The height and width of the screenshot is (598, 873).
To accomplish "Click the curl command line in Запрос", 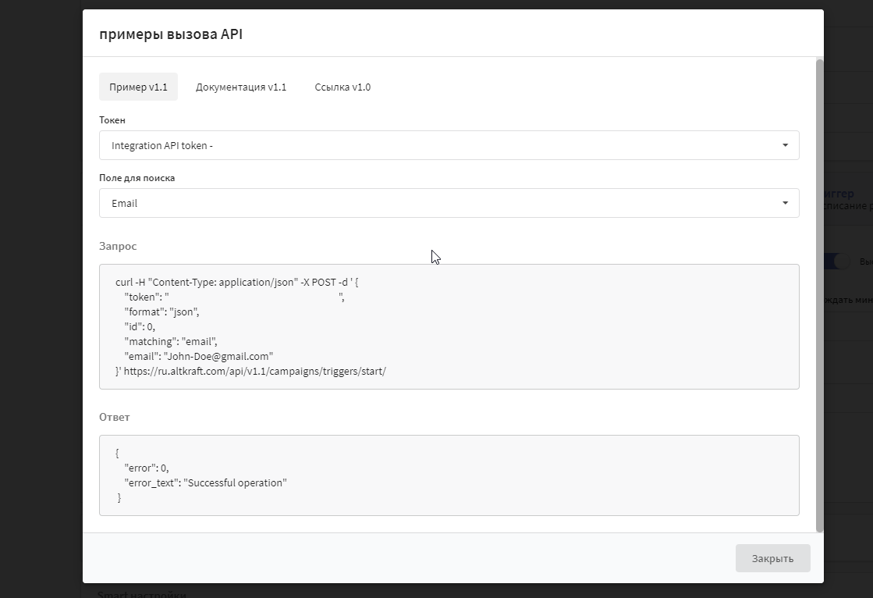I will click(236, 282).
